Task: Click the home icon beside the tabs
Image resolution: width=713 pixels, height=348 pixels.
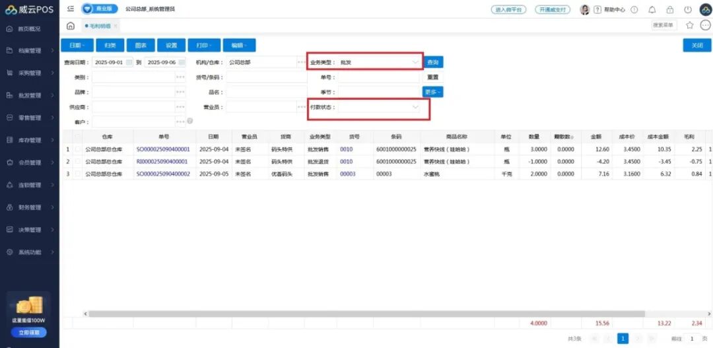Action: (x=71, y=26)
